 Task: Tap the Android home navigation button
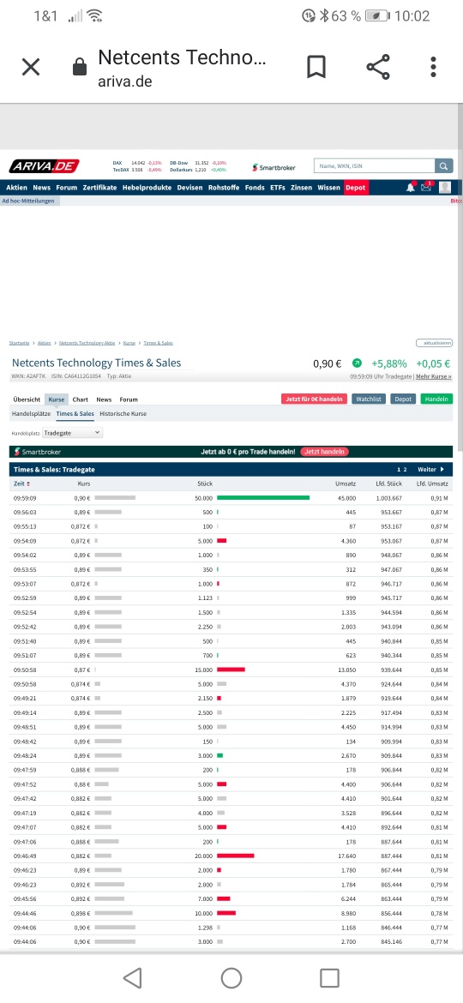tap(231, 977)
